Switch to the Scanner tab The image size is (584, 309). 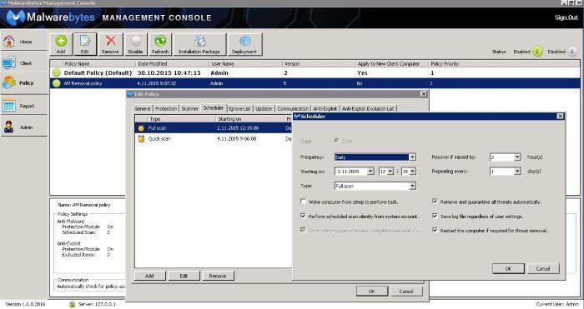190,108
